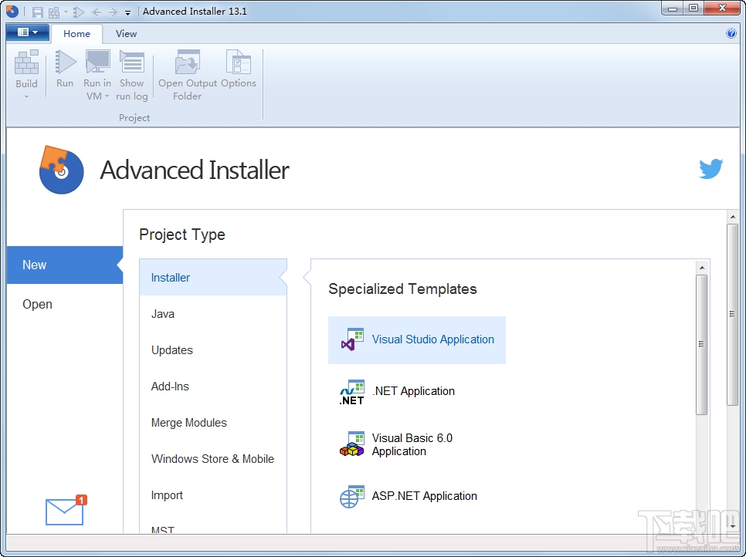Open the Build dropdown arrow
The height and width of the screenshot is (557, 746).
click(x=26, y=96)
